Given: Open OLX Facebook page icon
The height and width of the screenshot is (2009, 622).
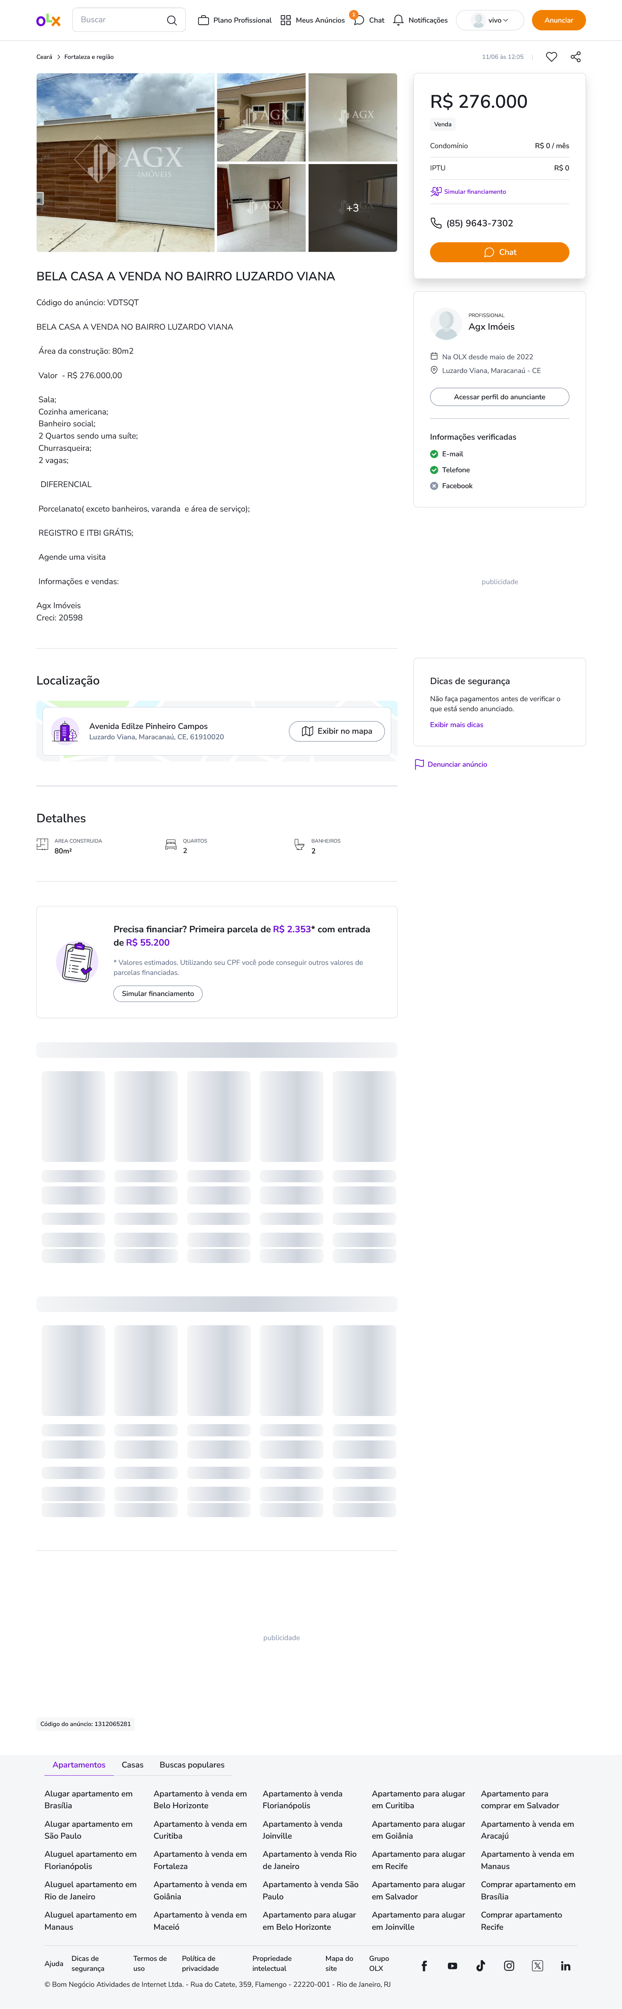Looking at the screenshot, I should coord(425,1966).
